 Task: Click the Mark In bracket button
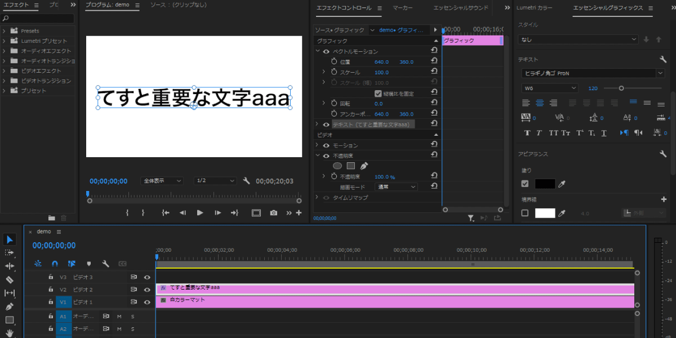pyautogui.click(x=128, y=212)
